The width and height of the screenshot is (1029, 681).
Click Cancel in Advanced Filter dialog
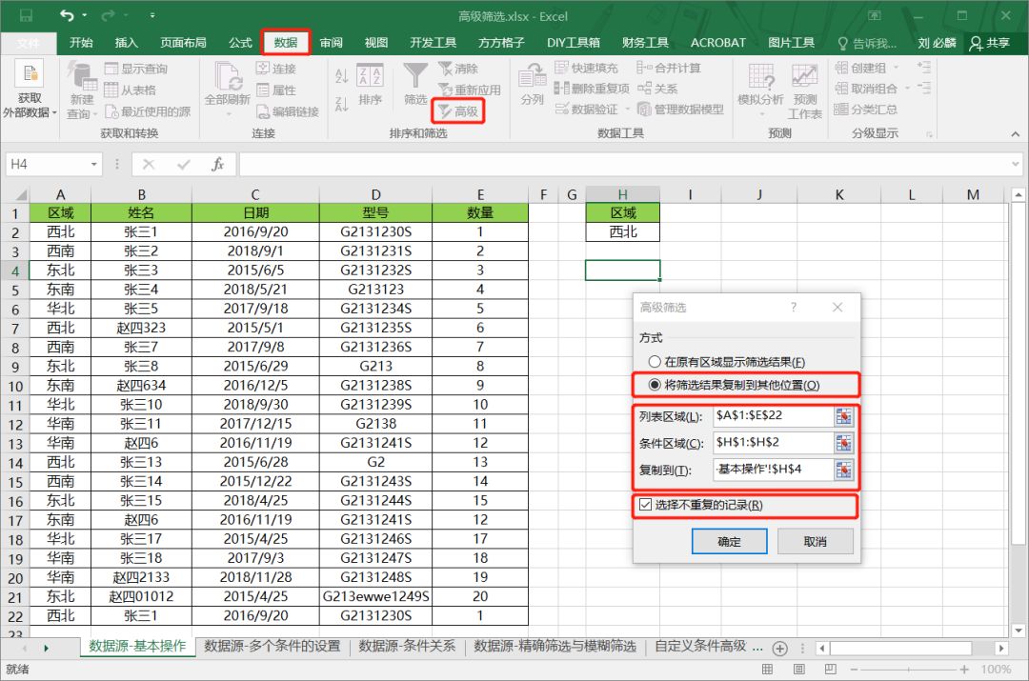(815, 541)
